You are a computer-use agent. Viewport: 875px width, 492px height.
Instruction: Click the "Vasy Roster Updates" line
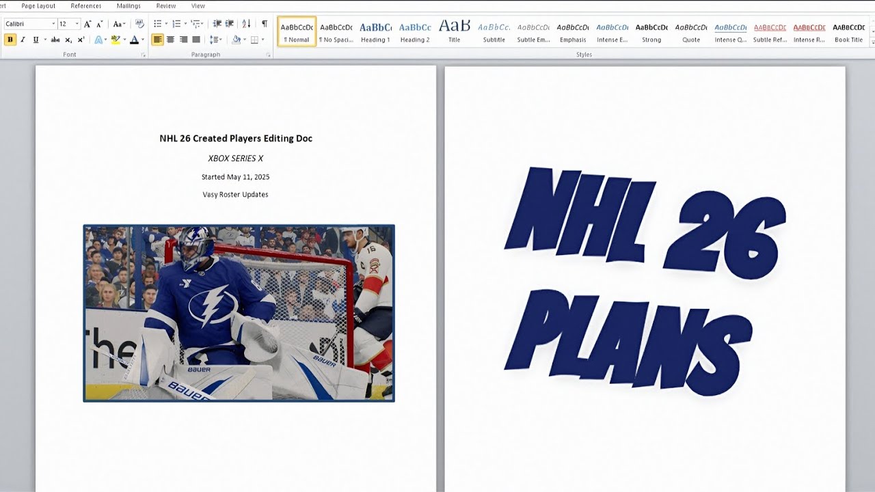click(236, 195)
